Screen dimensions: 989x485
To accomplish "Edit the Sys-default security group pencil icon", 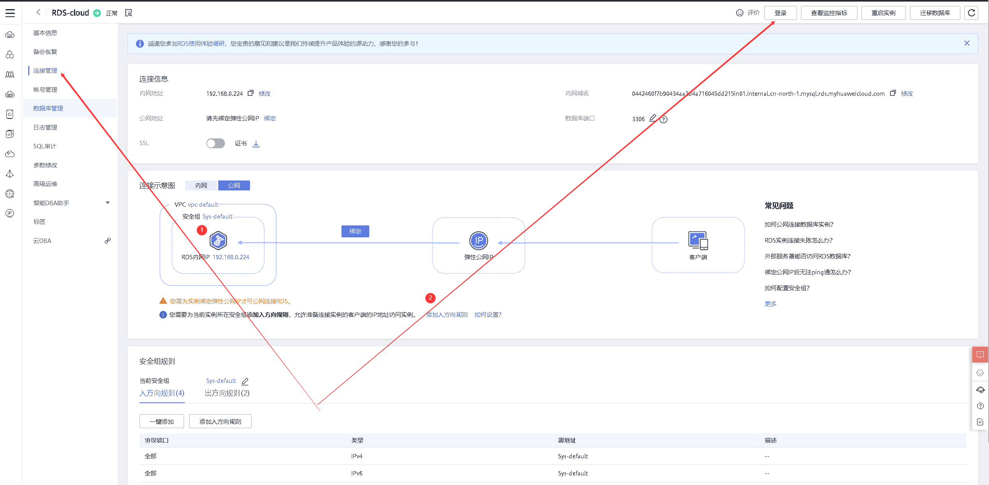I will pos(245,381).
